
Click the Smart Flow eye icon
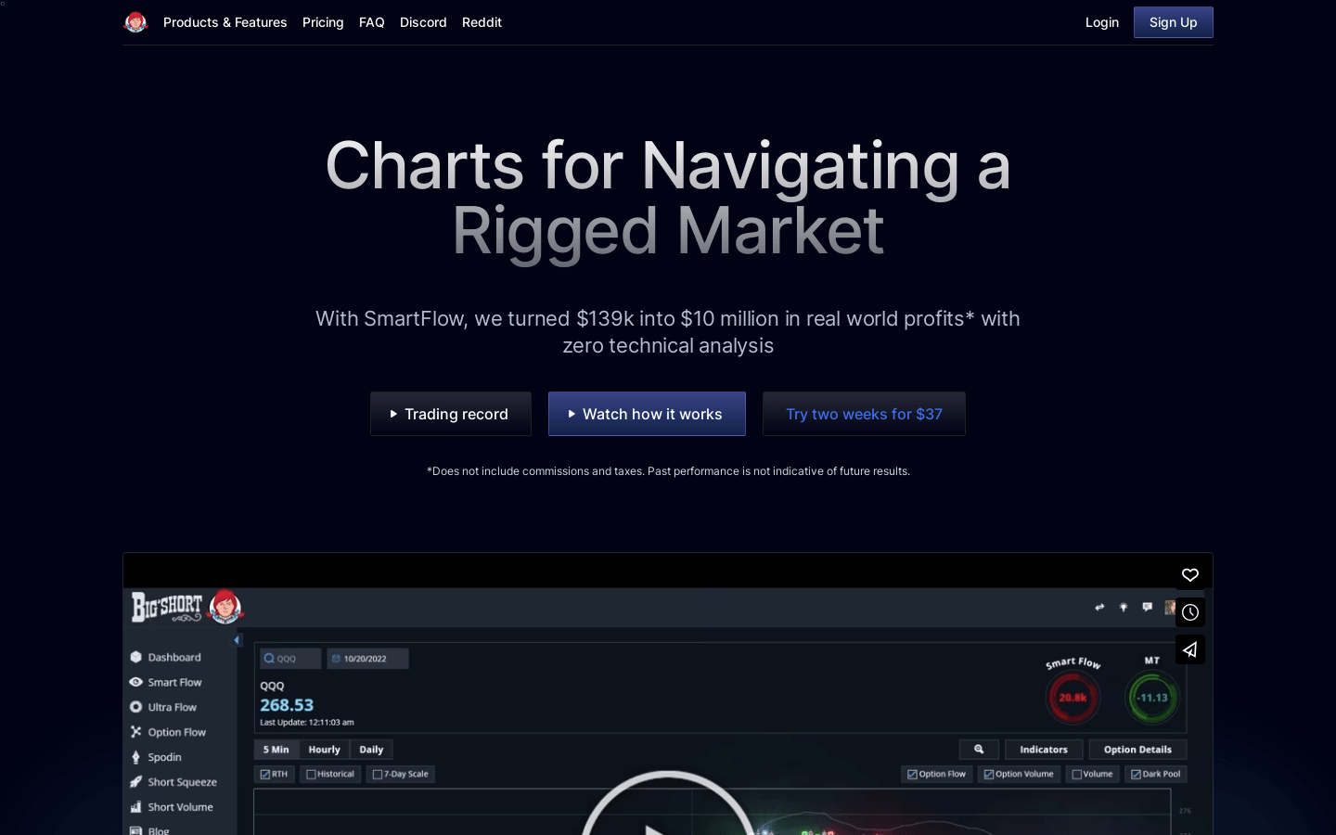135,682
